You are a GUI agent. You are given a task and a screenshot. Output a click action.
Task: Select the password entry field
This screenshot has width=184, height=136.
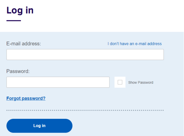tap(58, 82)
